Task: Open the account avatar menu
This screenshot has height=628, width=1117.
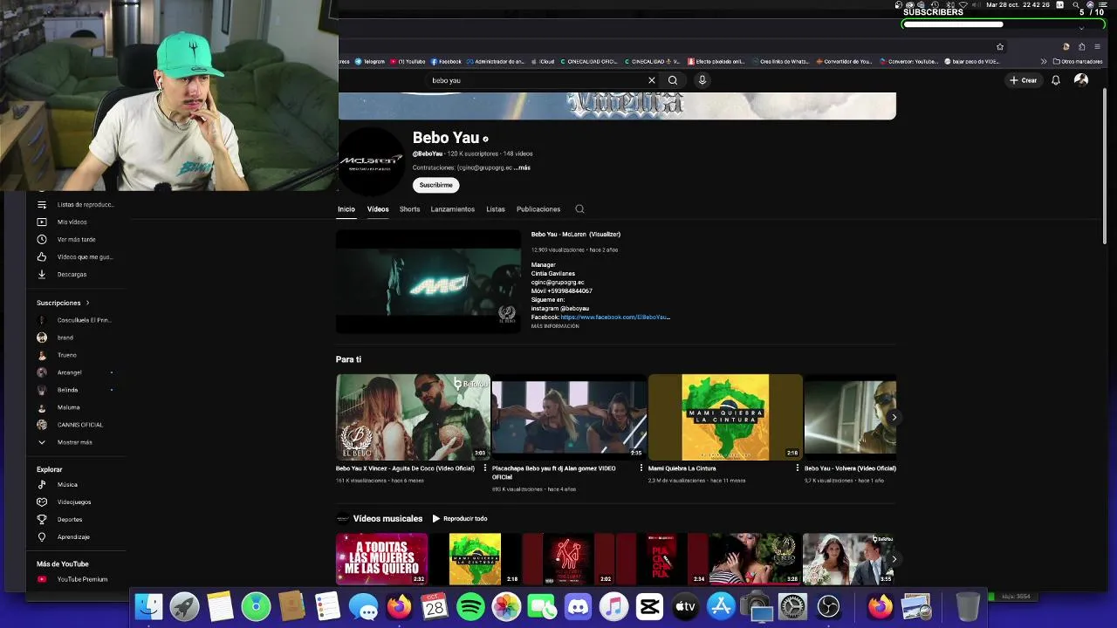Action: pyautogui.click(x=1081, y=80)
